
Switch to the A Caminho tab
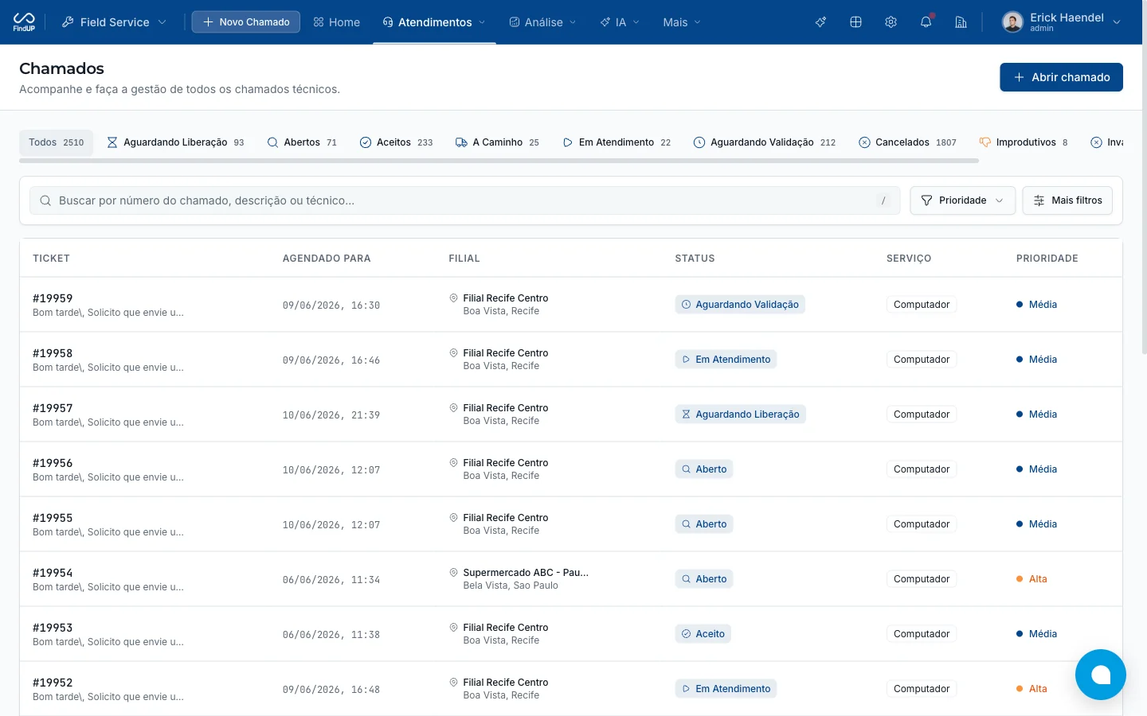(x=497, y=142)
